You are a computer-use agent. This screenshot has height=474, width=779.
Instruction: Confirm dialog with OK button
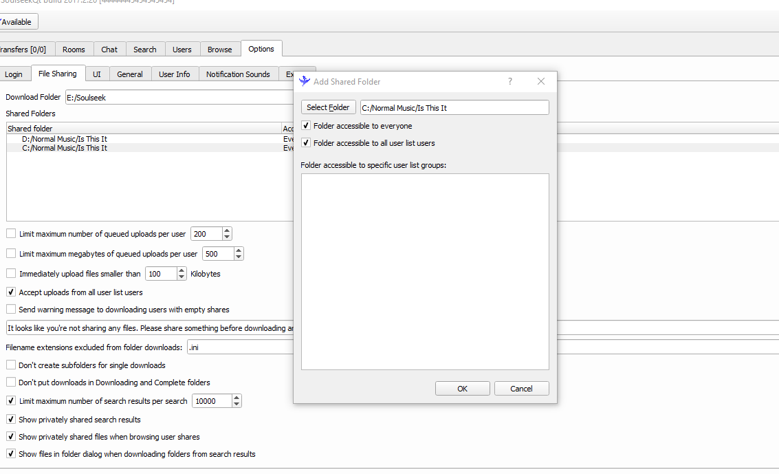(x=463, y=389)
